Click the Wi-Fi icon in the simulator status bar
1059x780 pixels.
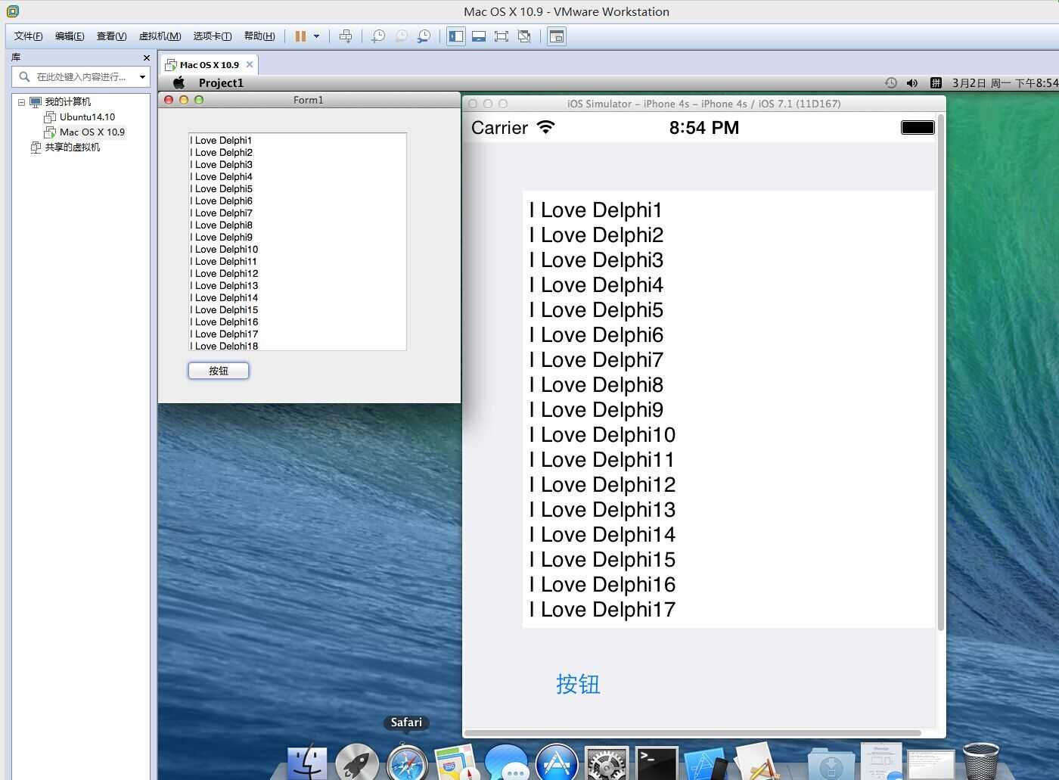[x=545, y=127]
